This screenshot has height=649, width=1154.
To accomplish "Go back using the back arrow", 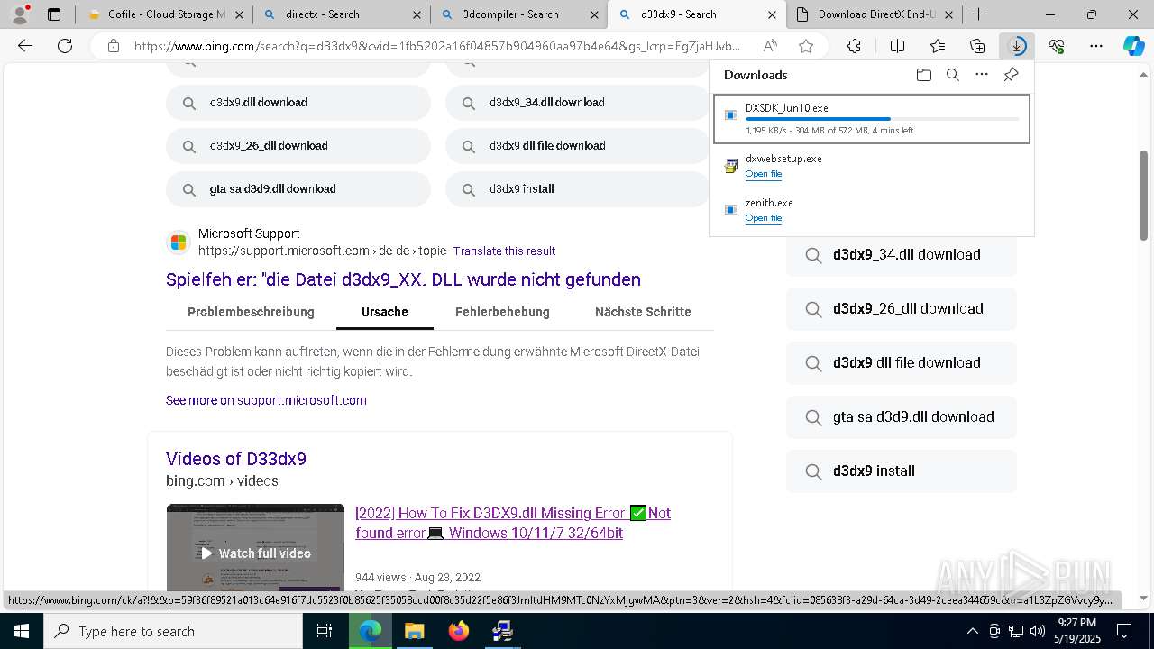I will click(x=25, y=46).
